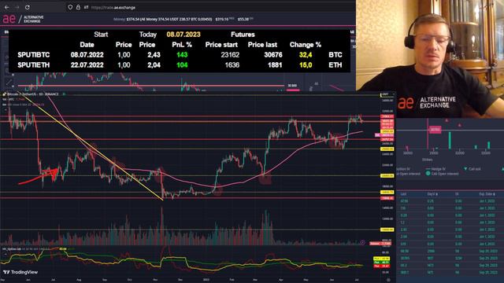
Task: Sort the options table by Day V column
Action: click(432, 194)
